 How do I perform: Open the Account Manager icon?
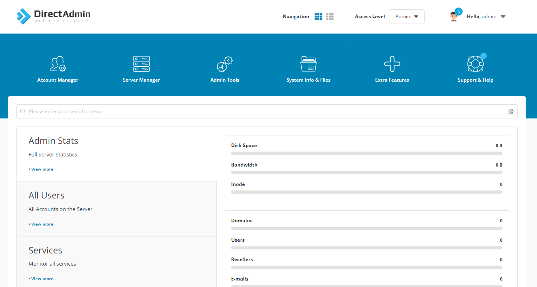pos(57,64)
